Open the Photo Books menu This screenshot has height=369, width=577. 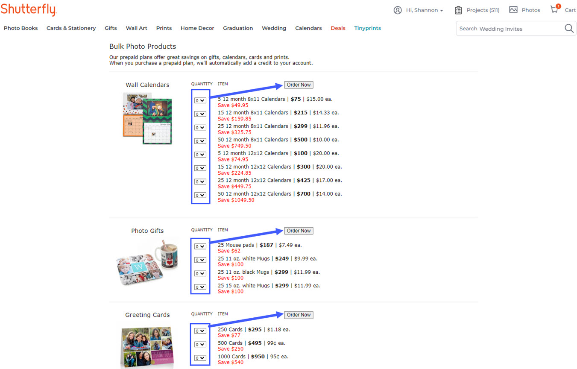21,28
